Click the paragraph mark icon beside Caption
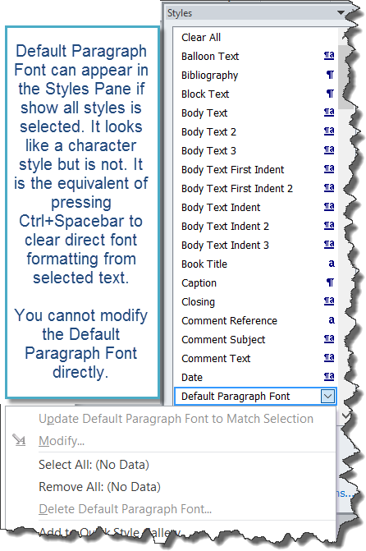This screenshot has width=366, height=551. click(330, 282)
